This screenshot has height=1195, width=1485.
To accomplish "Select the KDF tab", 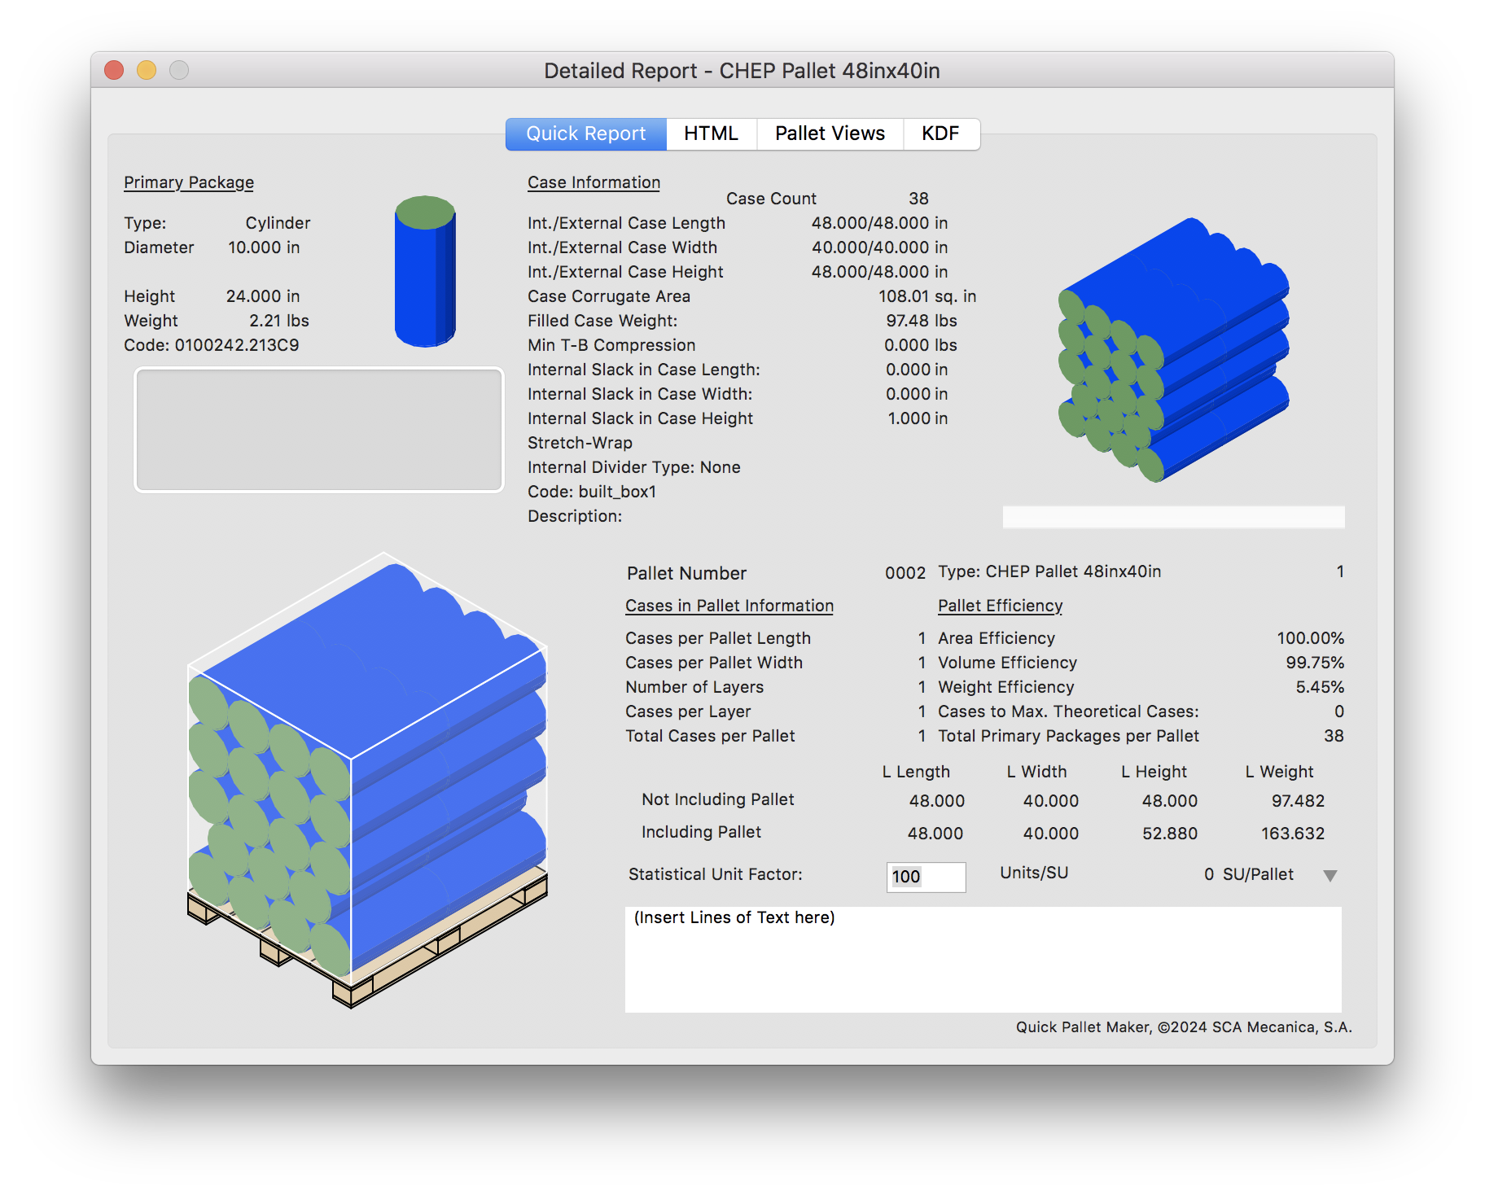I will pos(940,134).
